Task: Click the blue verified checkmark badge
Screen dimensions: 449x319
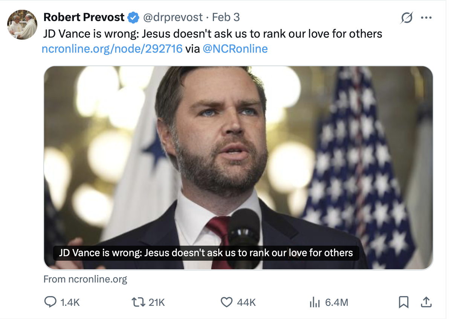Action: (133, 17)
